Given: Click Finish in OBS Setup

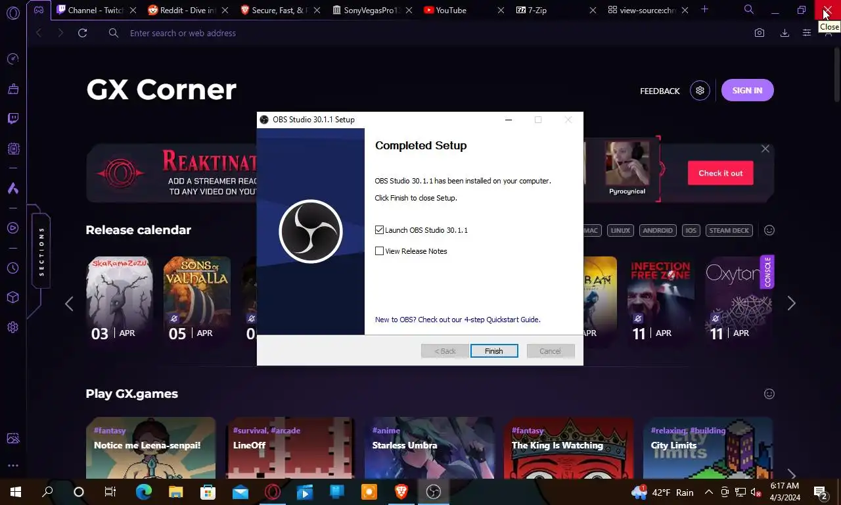Looking at the screenshot, I should [x=494, y=351].
